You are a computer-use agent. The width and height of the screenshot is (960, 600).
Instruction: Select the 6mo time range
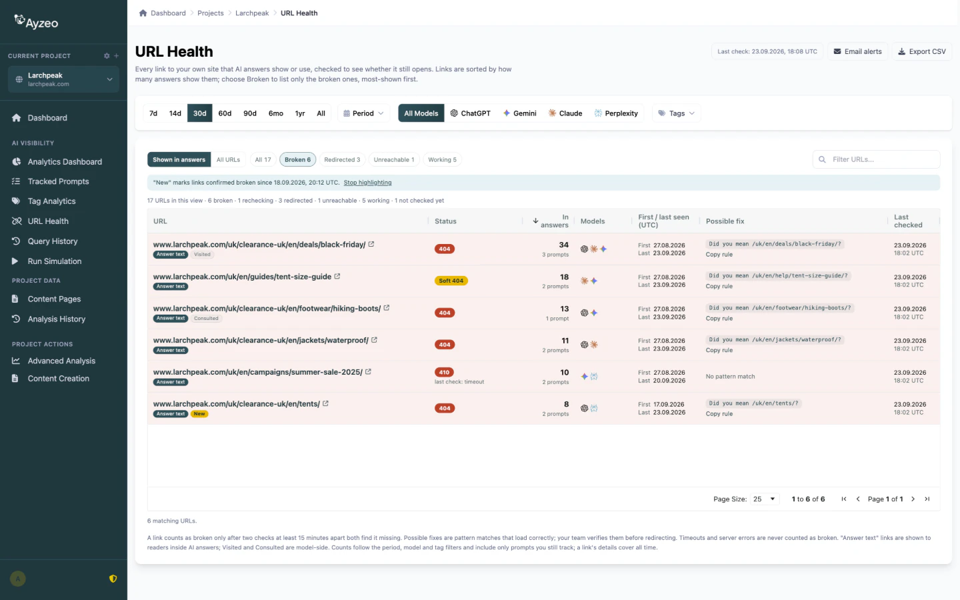click(276, 113)
